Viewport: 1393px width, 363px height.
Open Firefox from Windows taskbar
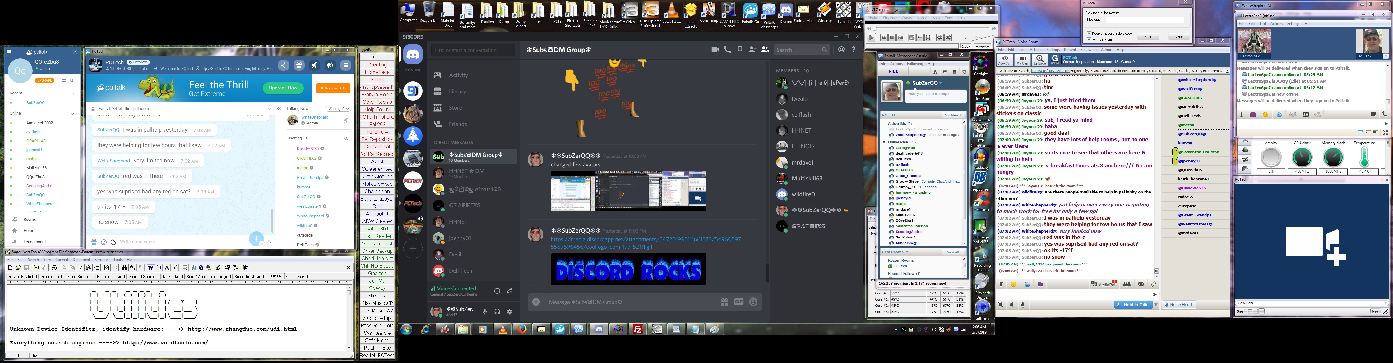pyautogui.click(x=521, y=329)
